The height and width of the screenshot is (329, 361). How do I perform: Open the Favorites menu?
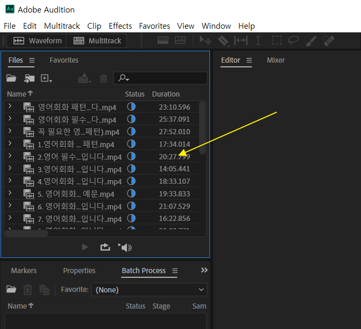tap(154, 26)
